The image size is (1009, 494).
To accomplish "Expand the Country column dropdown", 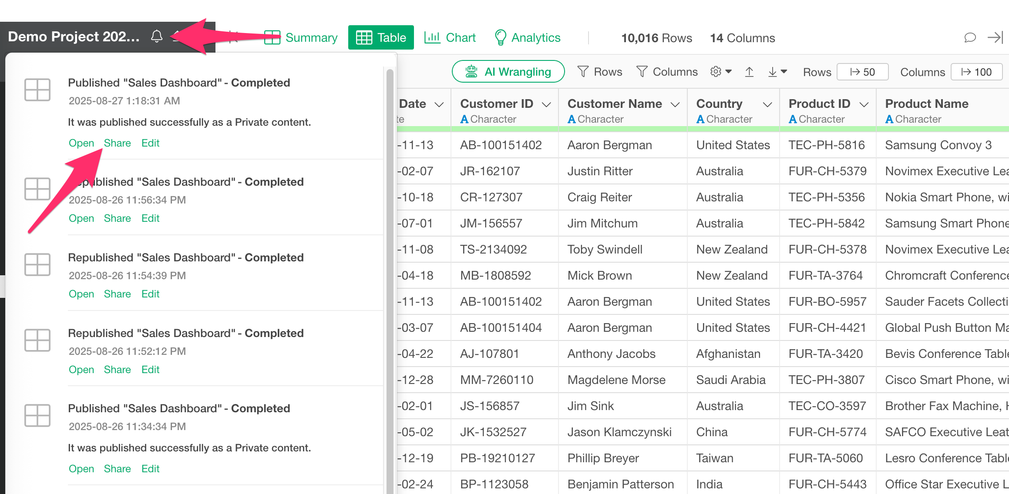I will (767, 104).
